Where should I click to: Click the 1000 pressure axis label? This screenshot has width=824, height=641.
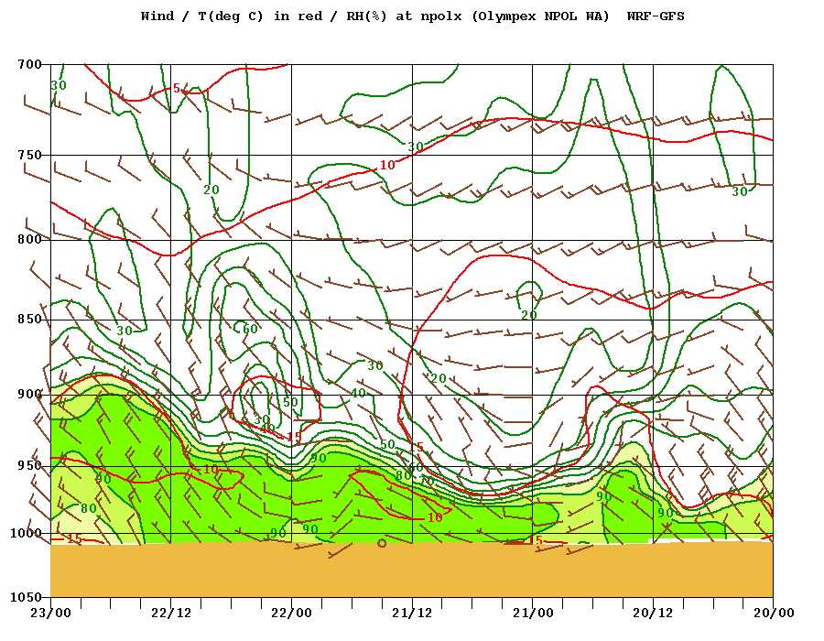pyautogui.click(x=26, y=533)
